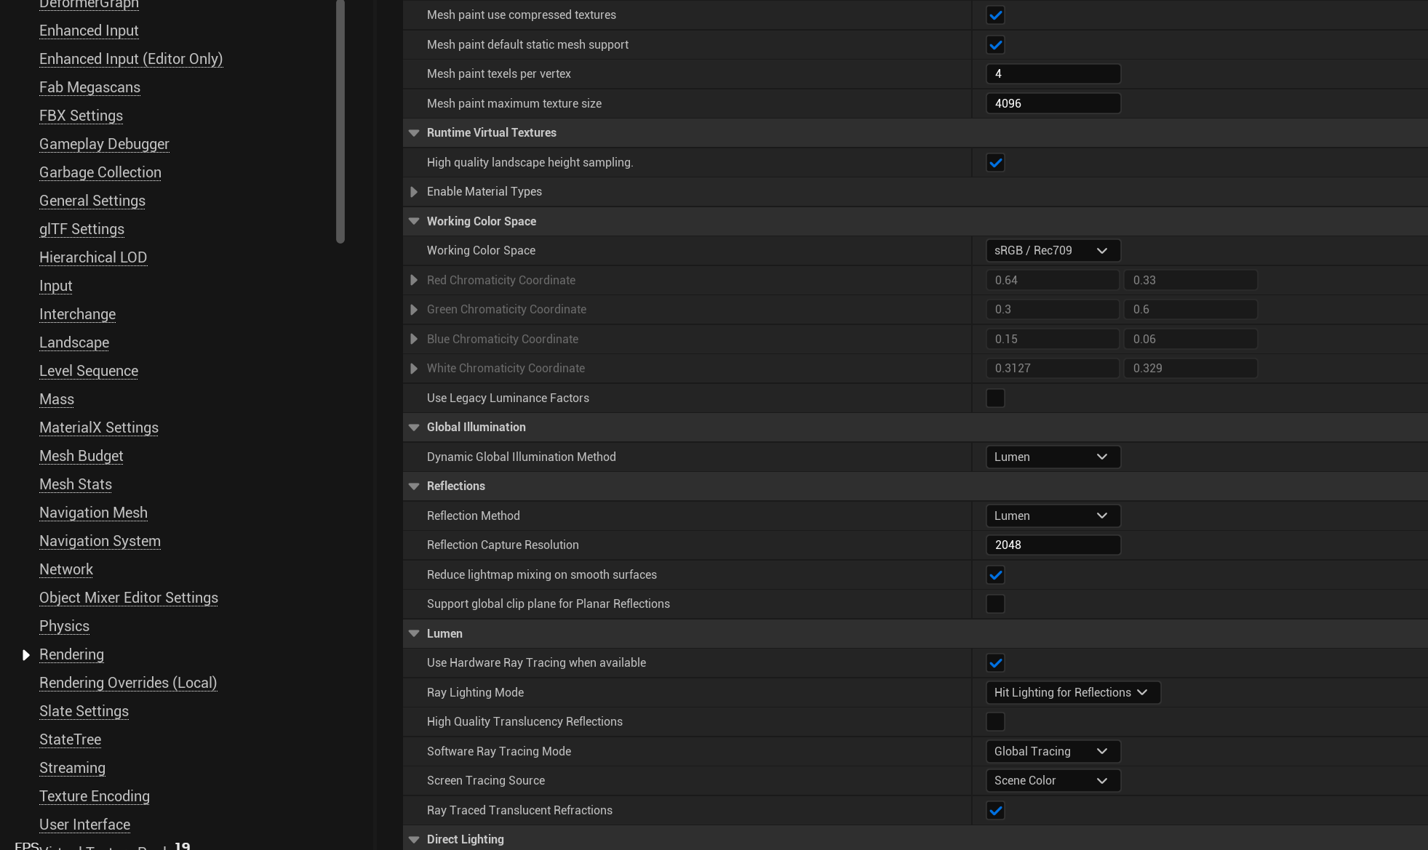Toggle Use Legacy Luminance Factors checkbox
Screen dimensions: 1428x850
(995, 398)
